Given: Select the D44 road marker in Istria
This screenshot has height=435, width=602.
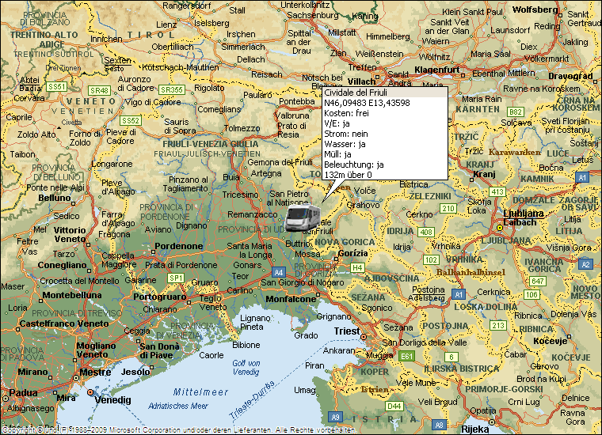Looking at the screenshot, I should 394,406.
